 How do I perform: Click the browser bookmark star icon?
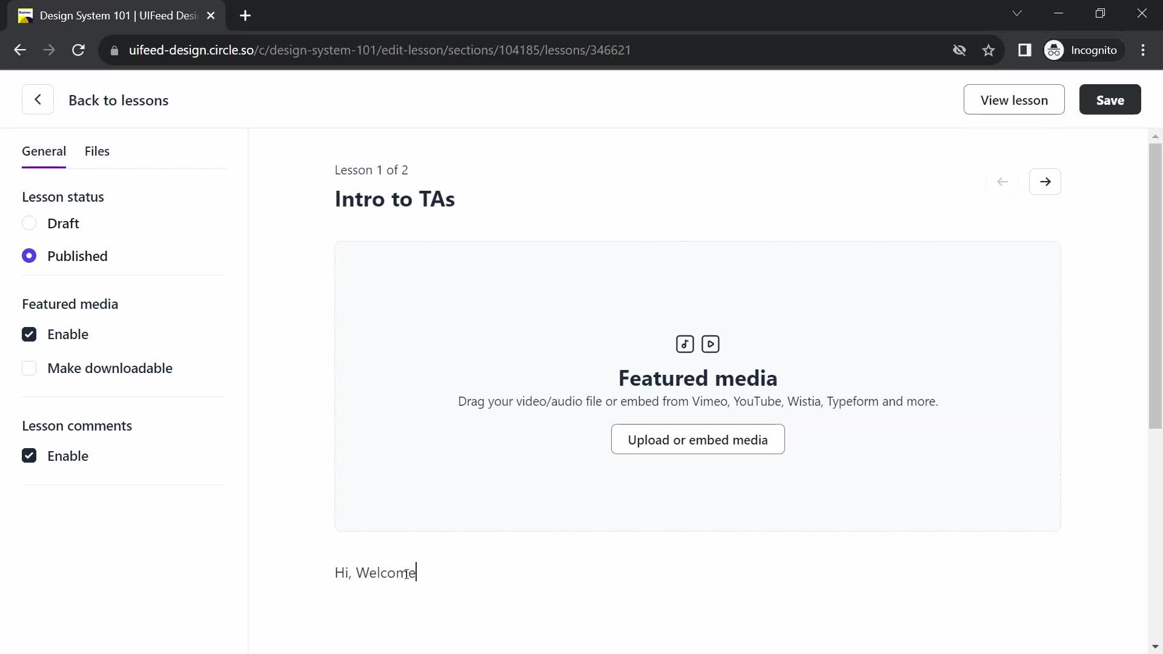(989, 50)
